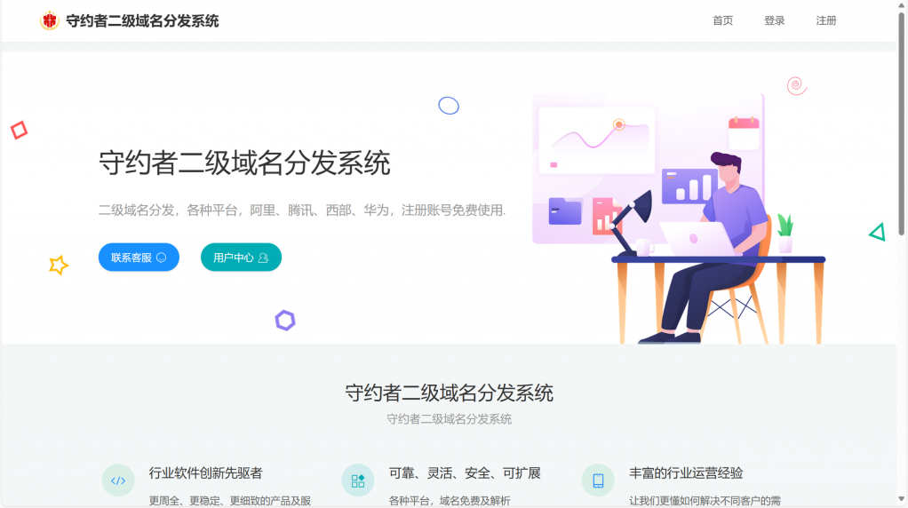The width and height of the screenshot is (908, 508).
Task: Click the red diamond decoration shape
Action: [20, 131]
